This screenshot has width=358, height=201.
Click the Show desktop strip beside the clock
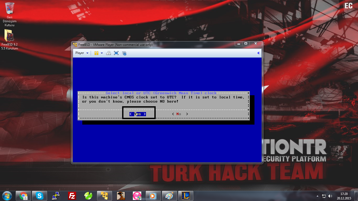(356, 196)
